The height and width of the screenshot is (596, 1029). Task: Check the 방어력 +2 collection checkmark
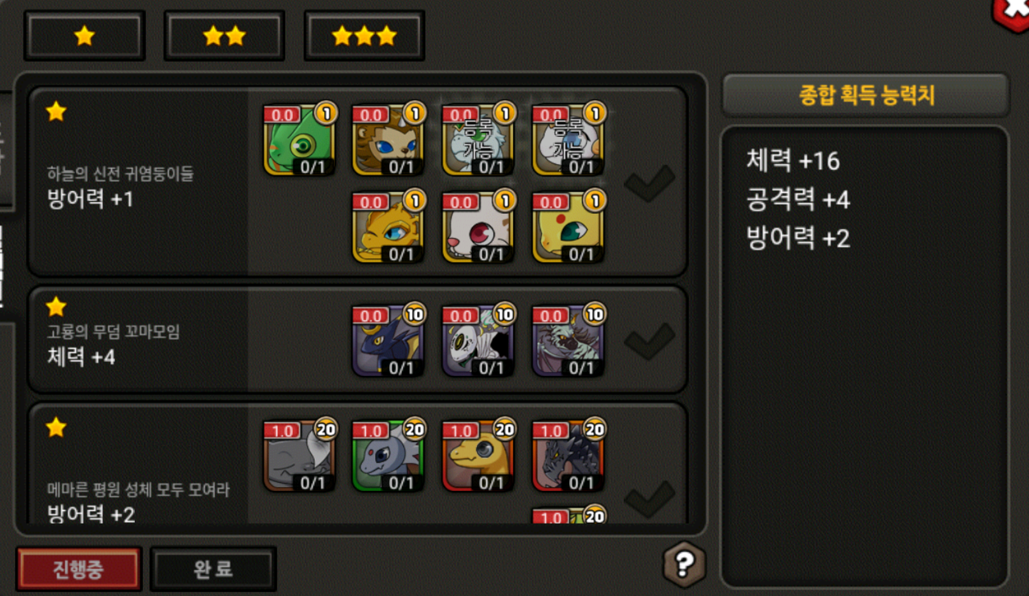(x=649, y=499)
